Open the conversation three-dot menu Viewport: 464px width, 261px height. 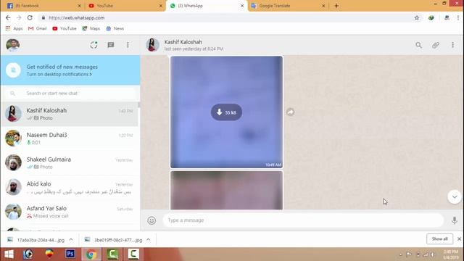tap(452, 45)
